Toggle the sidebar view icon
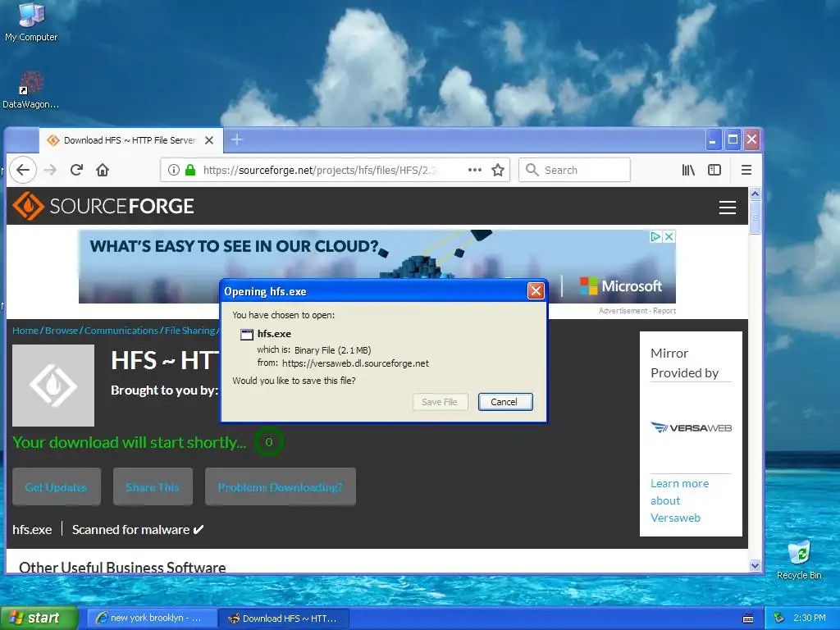Screen dimensions: 840x630 click(x=714, y=170)
